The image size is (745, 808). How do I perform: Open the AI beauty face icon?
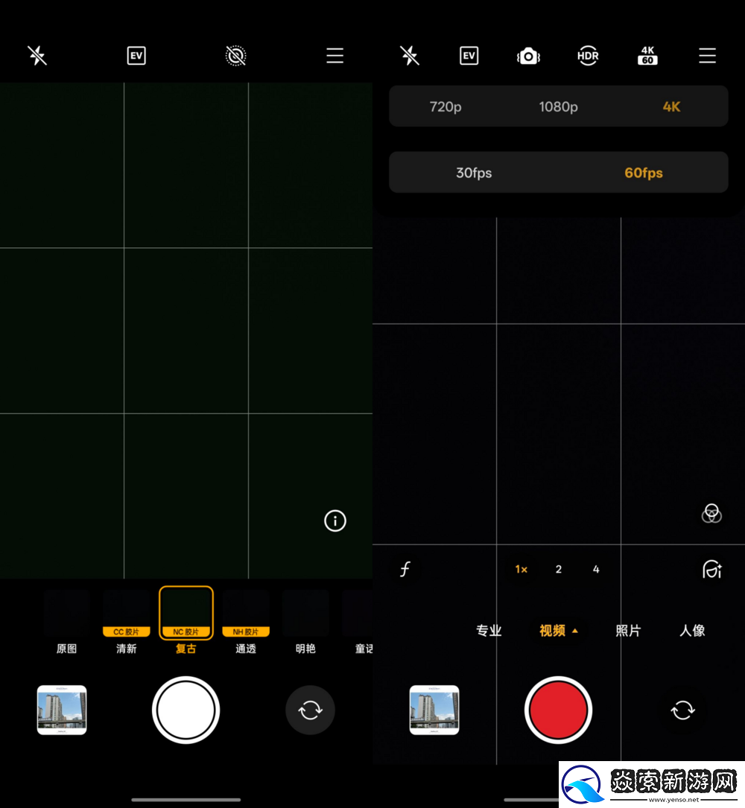pyautogui.click(x=711, y=570)
